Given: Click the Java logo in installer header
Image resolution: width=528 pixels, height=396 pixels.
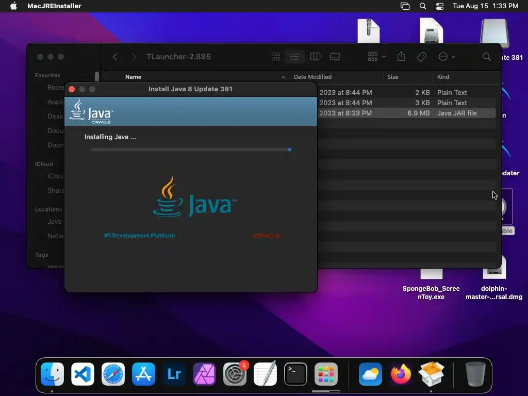Looking at the screenshot, I should tap(91, 111).
